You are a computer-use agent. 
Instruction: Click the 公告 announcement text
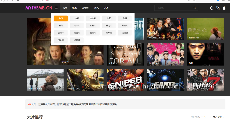[74, 104]
